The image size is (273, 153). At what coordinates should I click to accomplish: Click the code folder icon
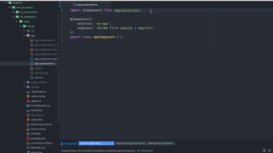tap(21, 22)
